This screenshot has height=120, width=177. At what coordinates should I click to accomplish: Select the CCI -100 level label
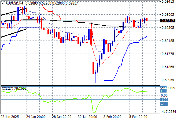pos(164,99)
